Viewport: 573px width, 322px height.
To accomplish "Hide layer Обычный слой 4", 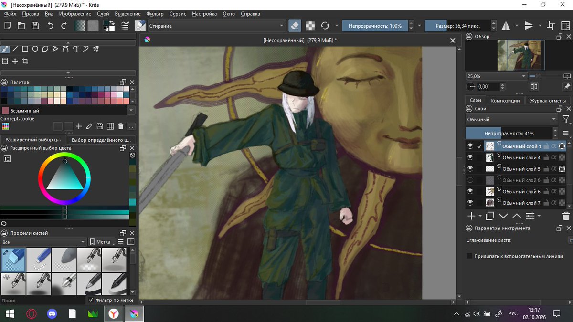I will tap(470, 157).
